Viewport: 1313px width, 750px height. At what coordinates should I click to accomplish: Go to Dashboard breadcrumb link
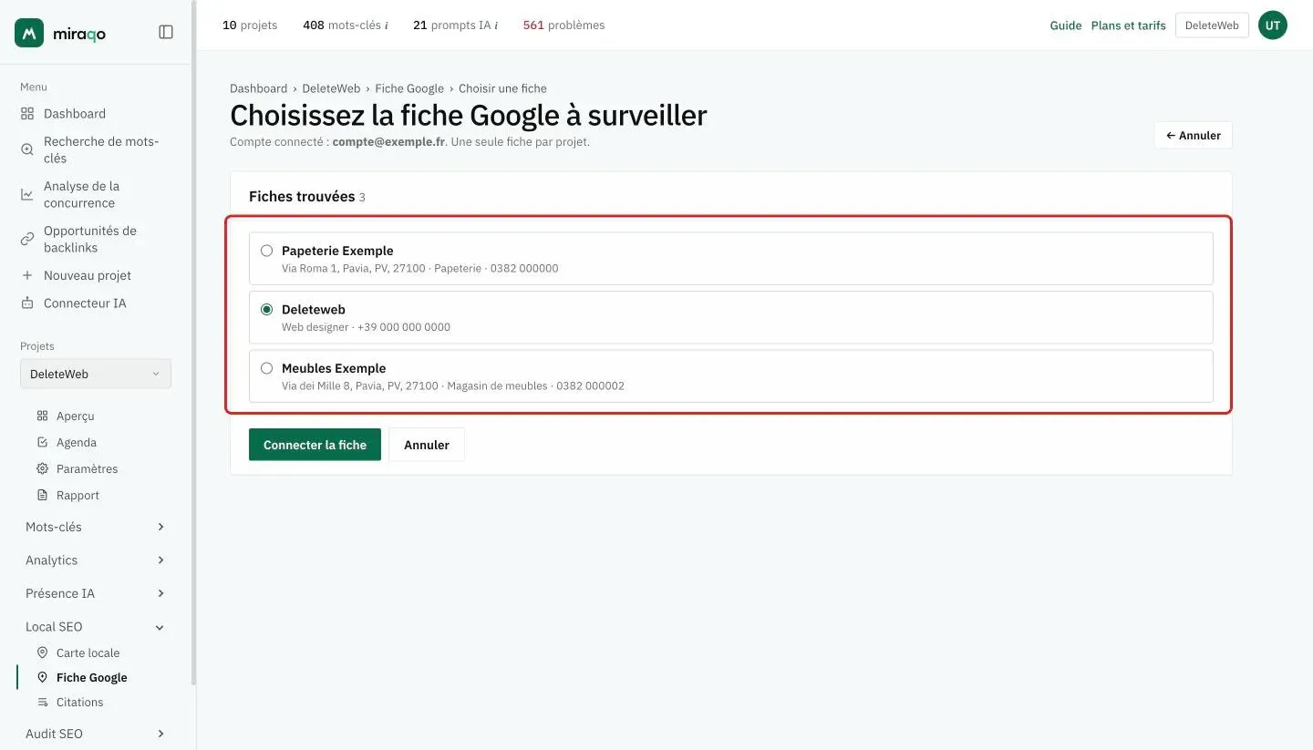click(258, 88)
